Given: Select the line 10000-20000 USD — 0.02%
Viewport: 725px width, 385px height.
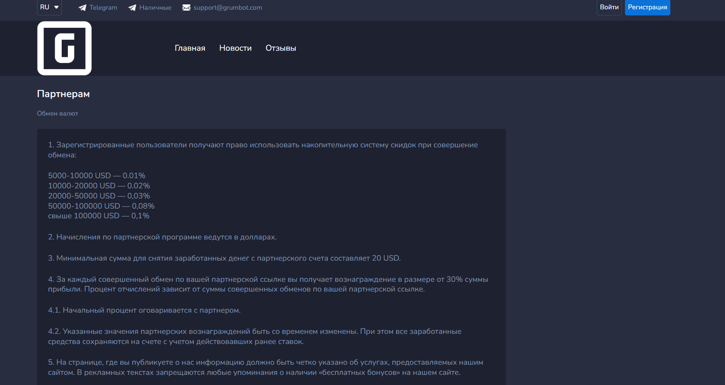Looking at the screenshot, I should click(99, 186).
